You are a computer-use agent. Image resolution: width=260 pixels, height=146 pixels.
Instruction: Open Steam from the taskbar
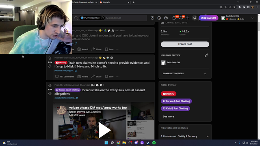(148, 143)
